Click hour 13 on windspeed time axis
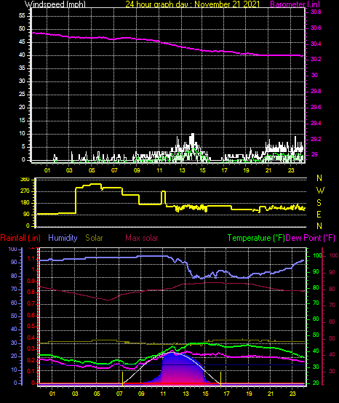The height and width of the screenshot is (403, 339). (182, 170)
